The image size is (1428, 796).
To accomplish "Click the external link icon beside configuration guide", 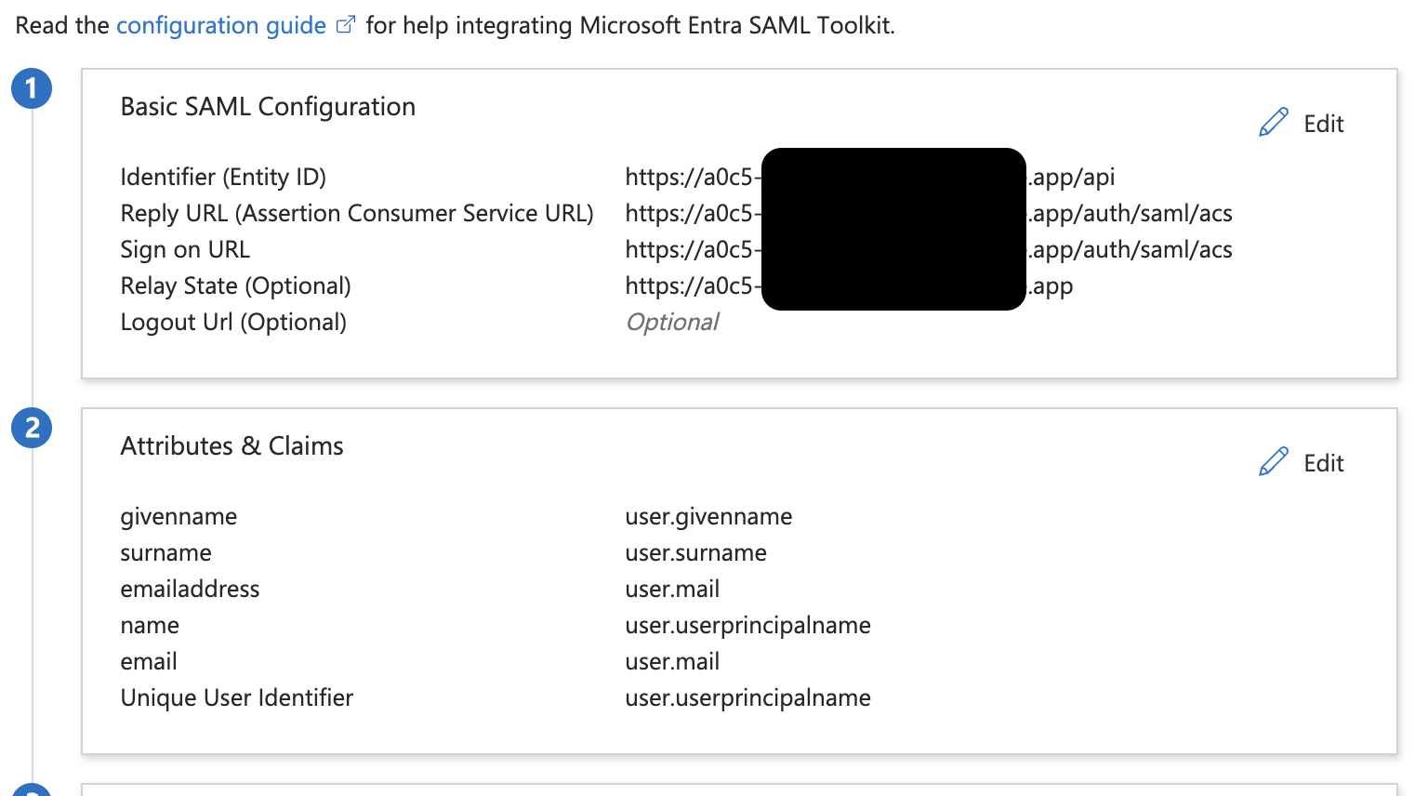I will [345, 23].
